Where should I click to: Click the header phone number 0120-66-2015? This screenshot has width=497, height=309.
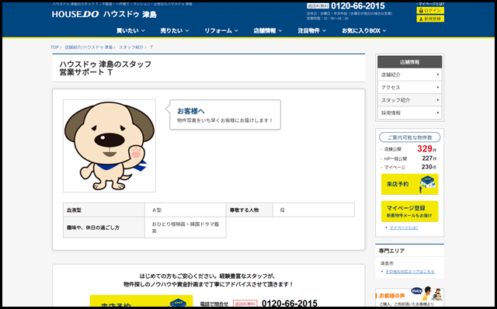[358, 6]
